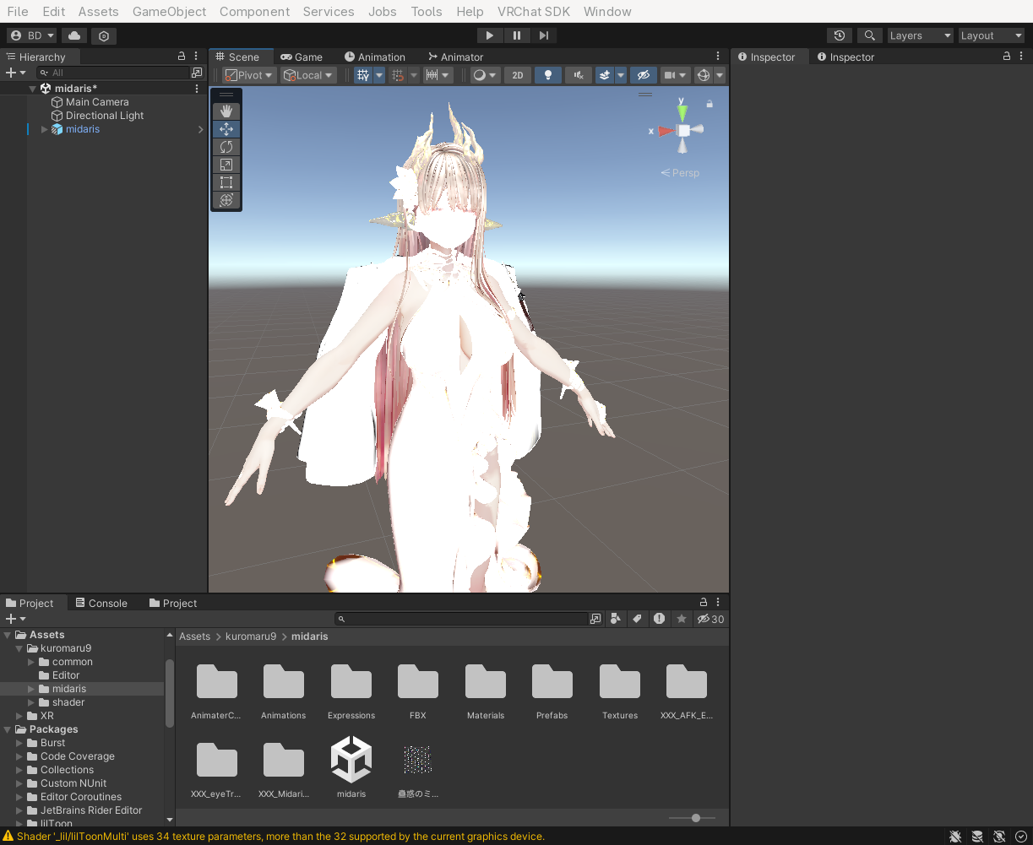Image resolution: width=1033 pixels, height=845 pixels.
Task: Toggle the gizmo rotation lock icon
Action: click(710, 104)
